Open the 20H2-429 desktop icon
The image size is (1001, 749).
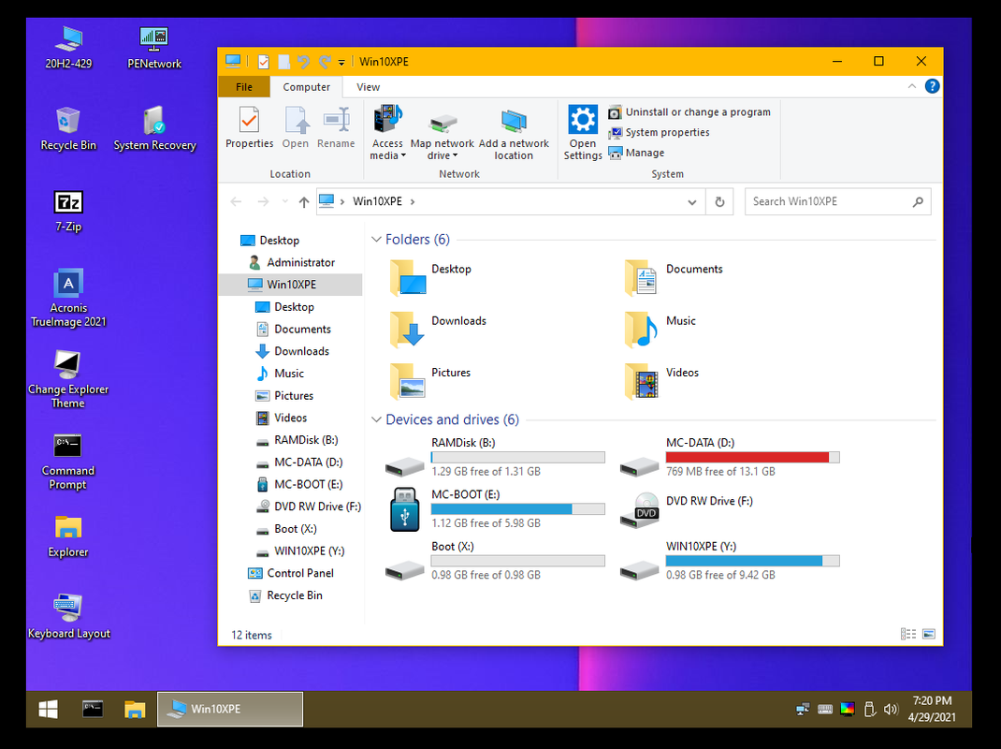(68, 48)
